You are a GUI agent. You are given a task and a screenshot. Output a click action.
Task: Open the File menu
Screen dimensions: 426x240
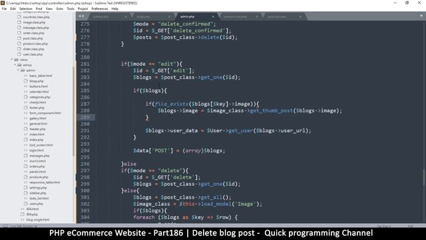pyautogui.click(x=4, y=9)
